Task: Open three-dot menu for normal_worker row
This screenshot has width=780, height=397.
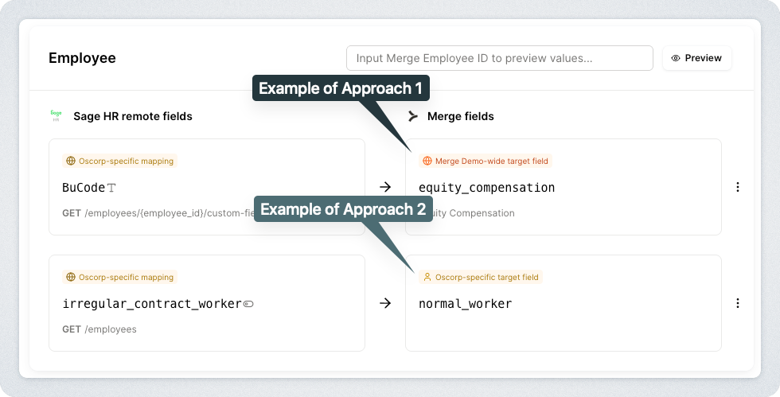Action: [737, 303]
